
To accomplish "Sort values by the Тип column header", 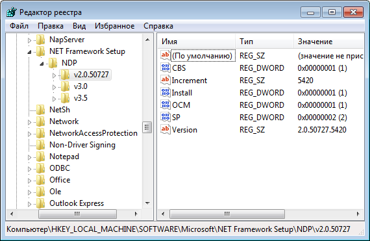I will click(264, 42).
